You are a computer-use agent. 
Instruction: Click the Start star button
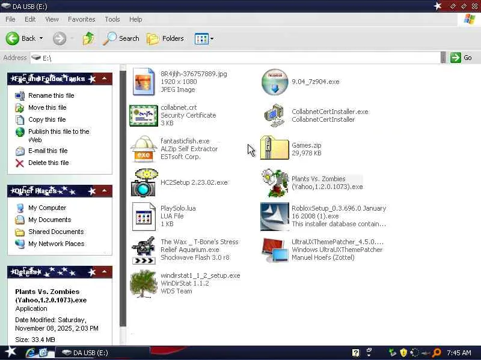coord(10,352)
